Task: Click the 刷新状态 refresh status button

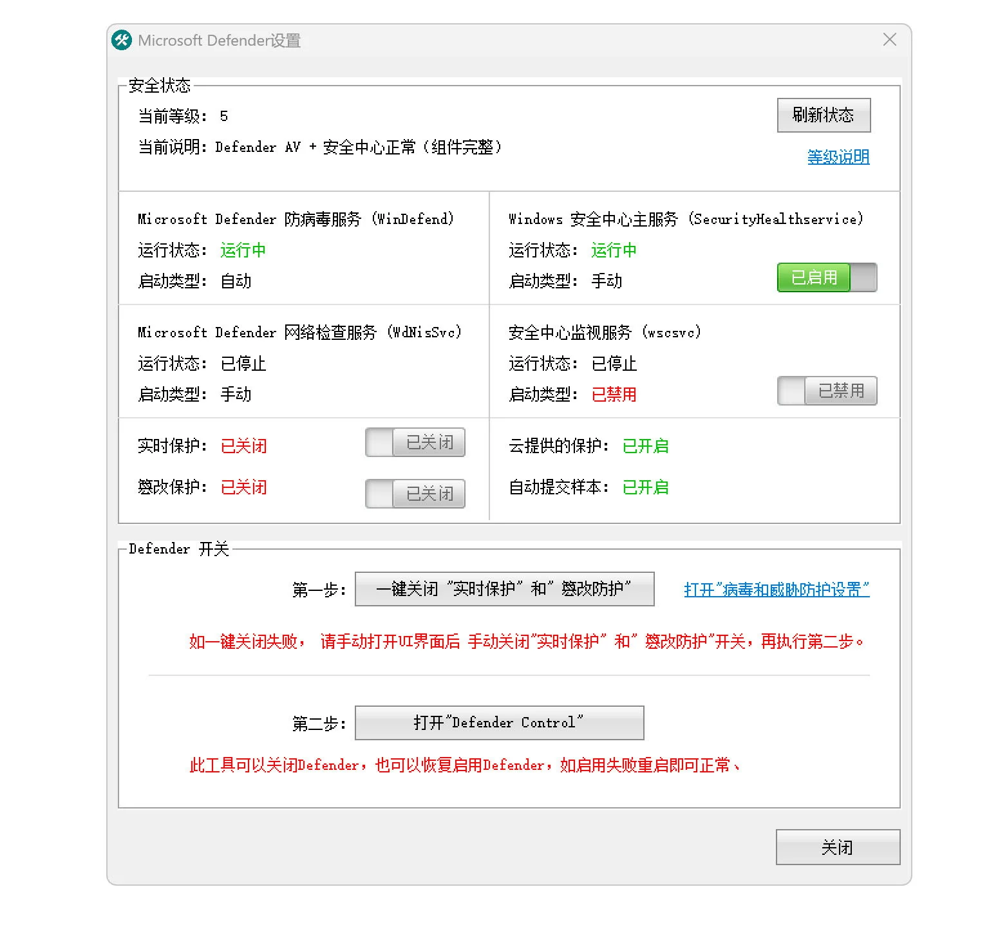Action: 824,115
